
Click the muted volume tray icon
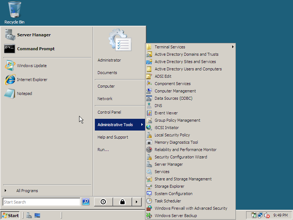(267, 216)
